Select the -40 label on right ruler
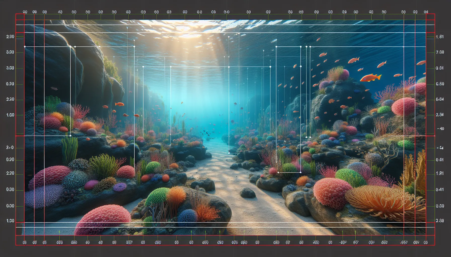 [440, 129]
